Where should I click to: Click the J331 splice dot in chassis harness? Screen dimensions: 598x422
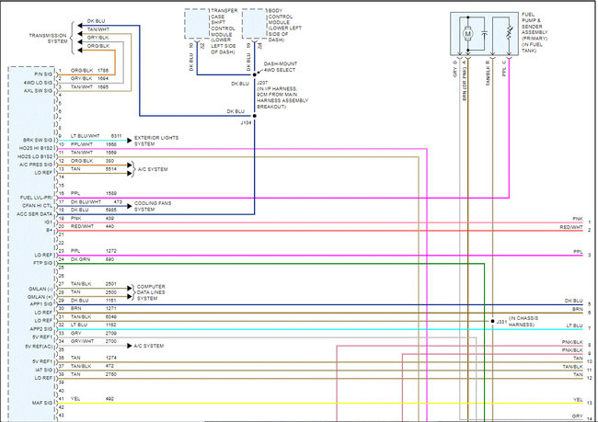[x=493, y=322]
